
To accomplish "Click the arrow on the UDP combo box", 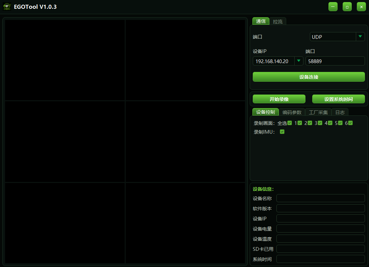I will (x=360, y=36).
